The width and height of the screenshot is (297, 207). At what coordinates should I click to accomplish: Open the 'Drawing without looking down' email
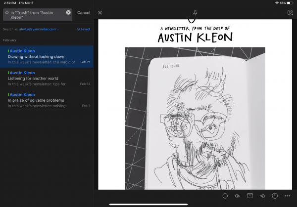[x=47, y=56]
